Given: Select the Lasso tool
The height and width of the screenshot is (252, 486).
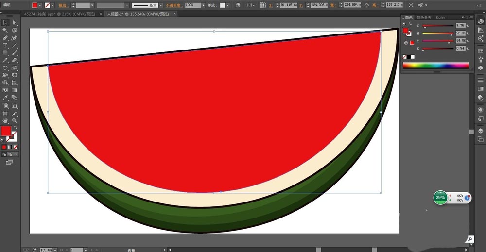Looking at the screenshot, I should (x=14, y=30).
